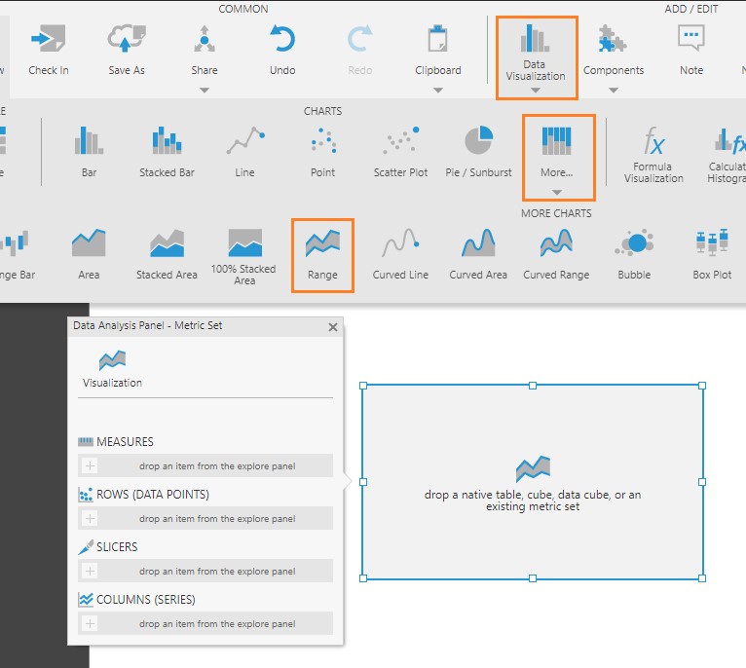Click the Undo arrow icon

(x=282, y=40)
